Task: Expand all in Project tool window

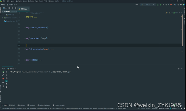Action: click(x=12, y=8)
